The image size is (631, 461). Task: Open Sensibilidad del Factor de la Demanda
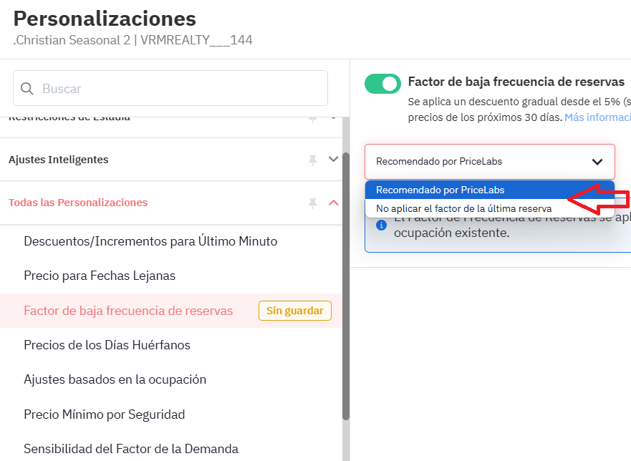(x=131, y=449)
